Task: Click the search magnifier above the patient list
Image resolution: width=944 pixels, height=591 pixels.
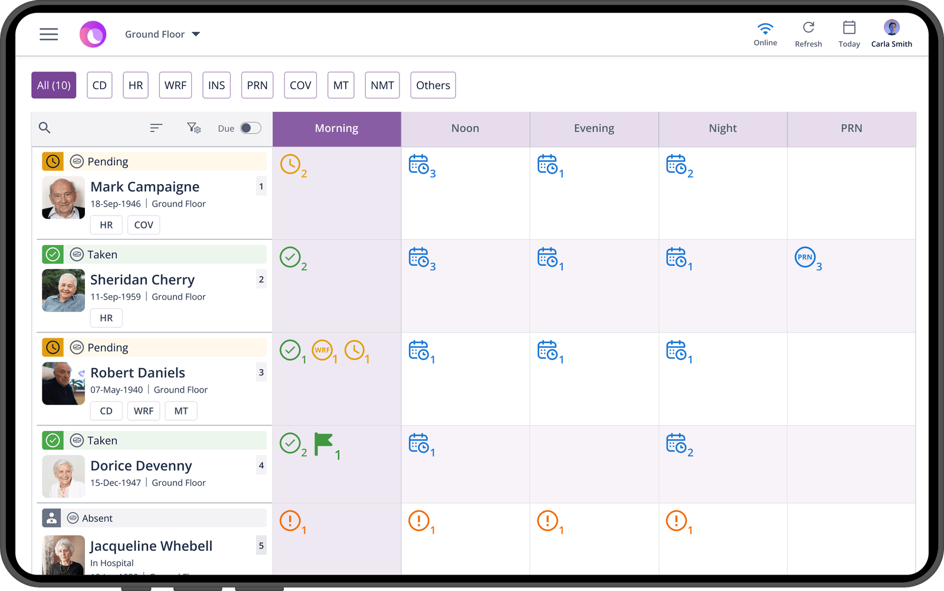Action: [x=45, y=128]
